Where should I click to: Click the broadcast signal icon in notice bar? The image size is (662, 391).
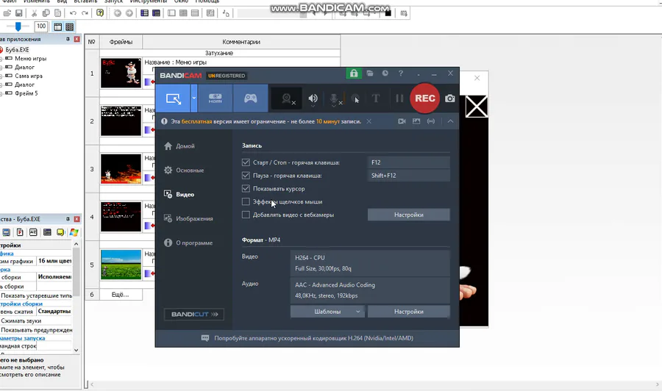pyautogui.click(x=430, y=121)
